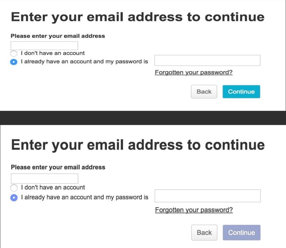Select the checked "I already have an account" radio, lower form
The image size is (286, 248).
tap(14, 198)
